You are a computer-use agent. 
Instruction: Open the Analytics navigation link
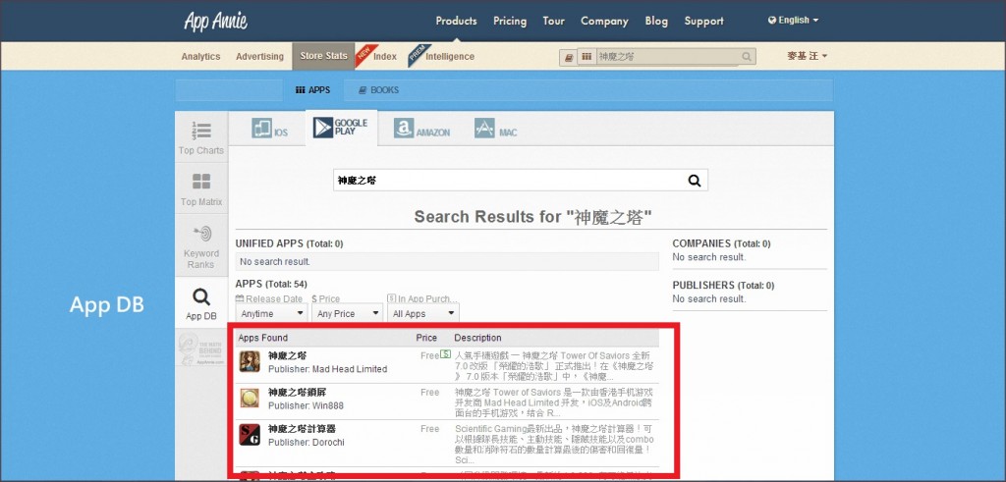tap(200, 57)
